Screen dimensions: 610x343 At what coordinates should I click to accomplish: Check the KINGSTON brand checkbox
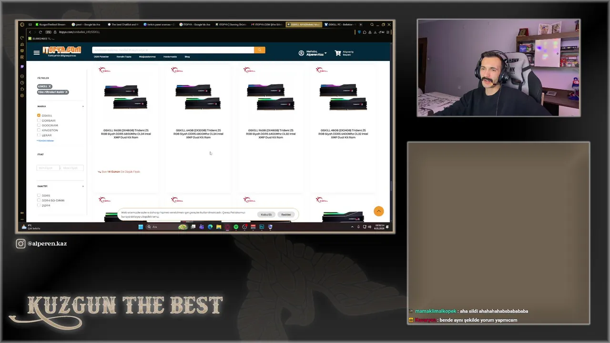point(39,130)
